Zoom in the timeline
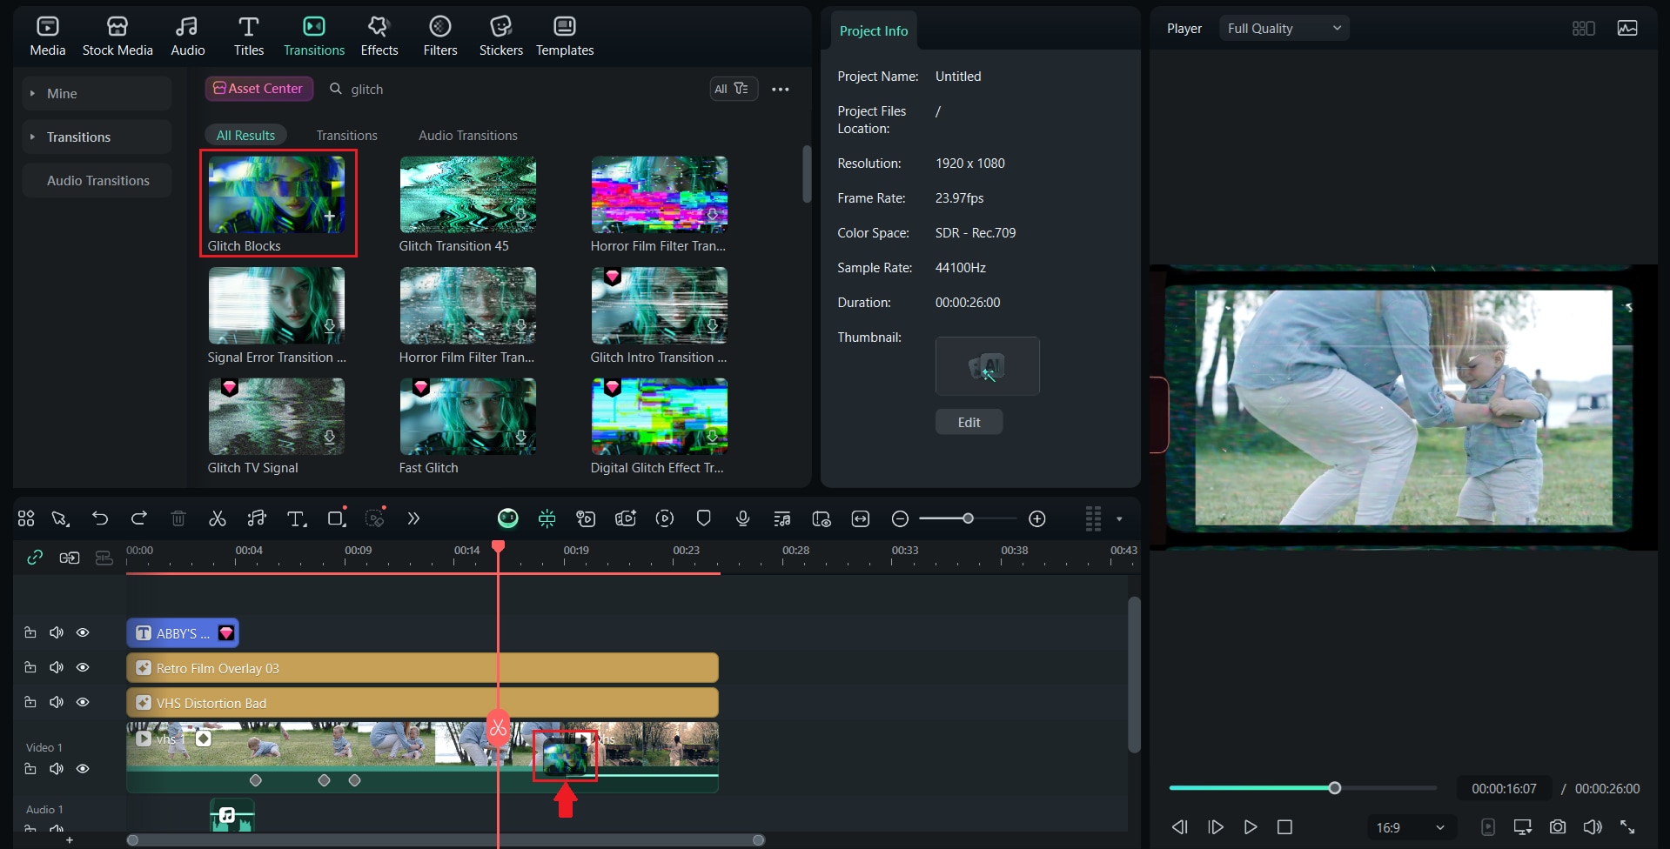 pyautogui.click(x=1036, y=518)
